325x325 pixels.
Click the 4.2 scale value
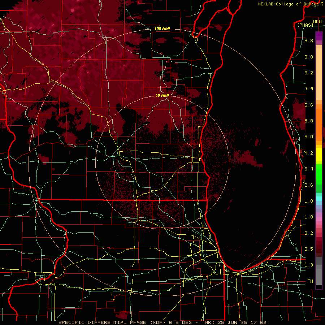pos(309,153)
